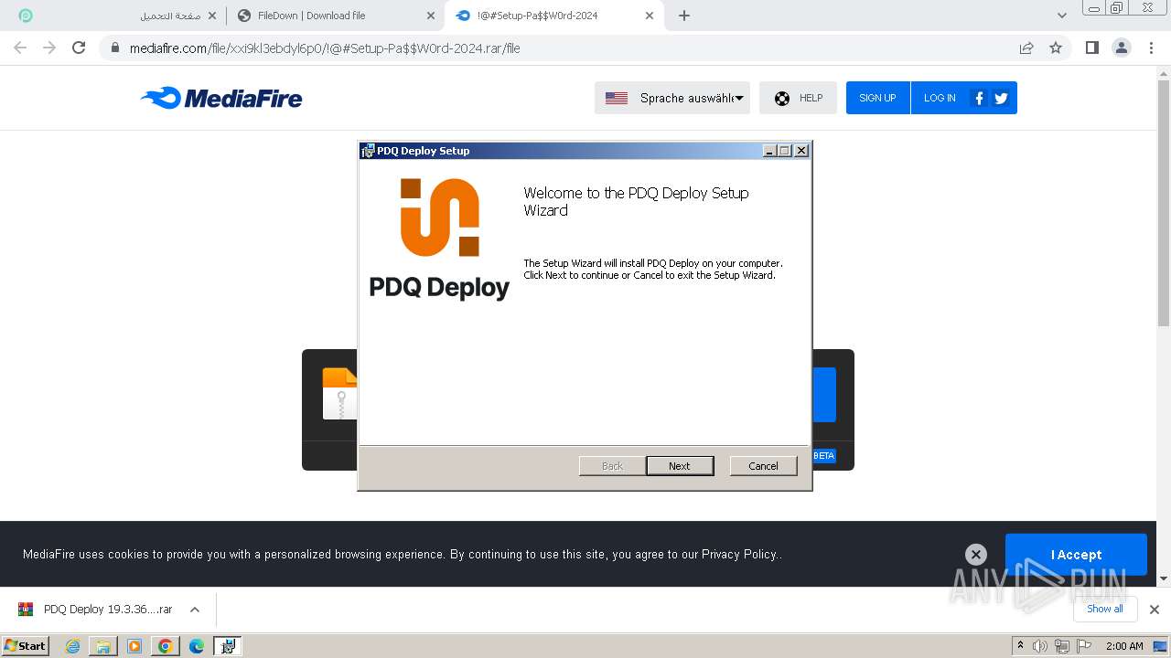Click the volume tray icon
Image resolution: width=1171 pixels, height=658 pixels.
pyautogui.click(x=1040, y=646)
